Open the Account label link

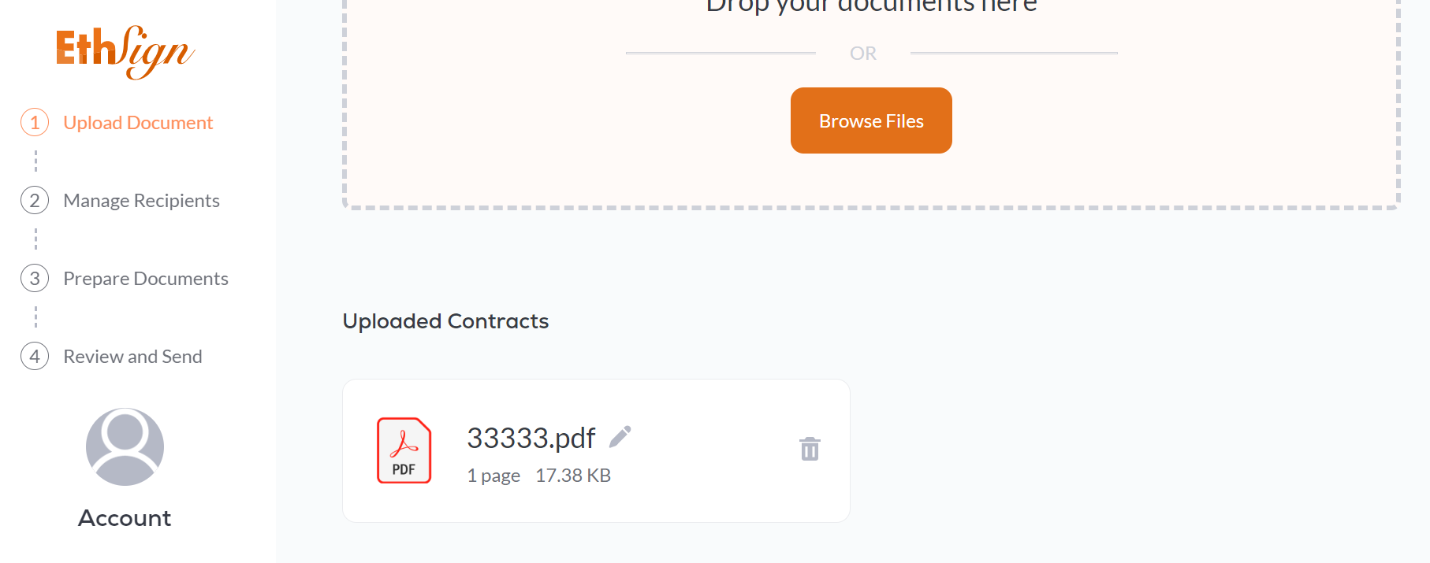click(125, 518)
